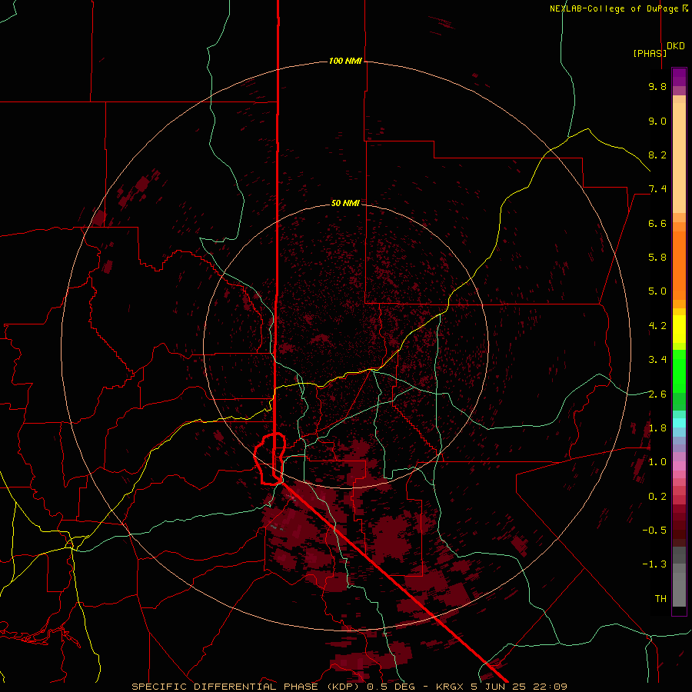This screenshot has height=692, width=692.
Task: Click the 5.0 value on the color scale
Action: 657,291
